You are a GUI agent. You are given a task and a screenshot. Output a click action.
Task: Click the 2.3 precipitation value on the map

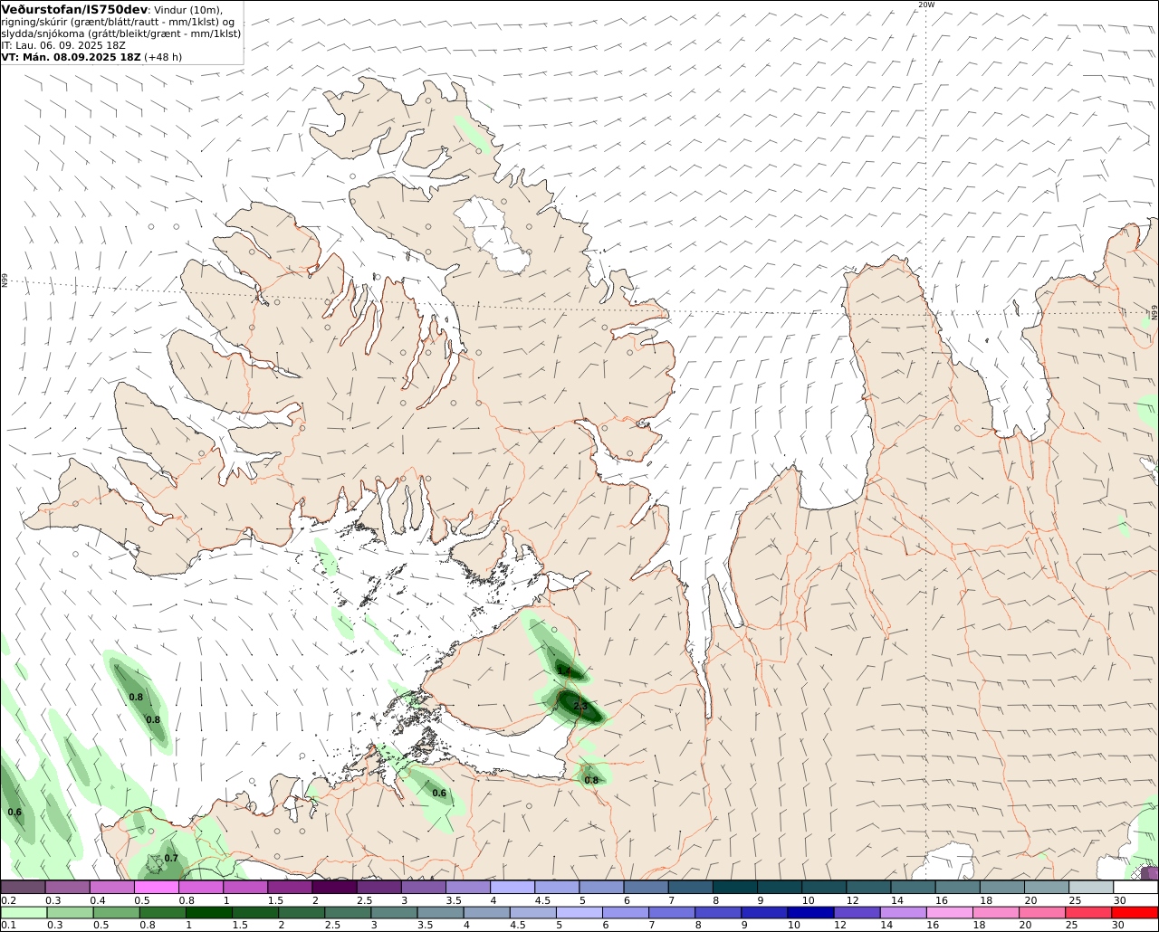(580, 706)
